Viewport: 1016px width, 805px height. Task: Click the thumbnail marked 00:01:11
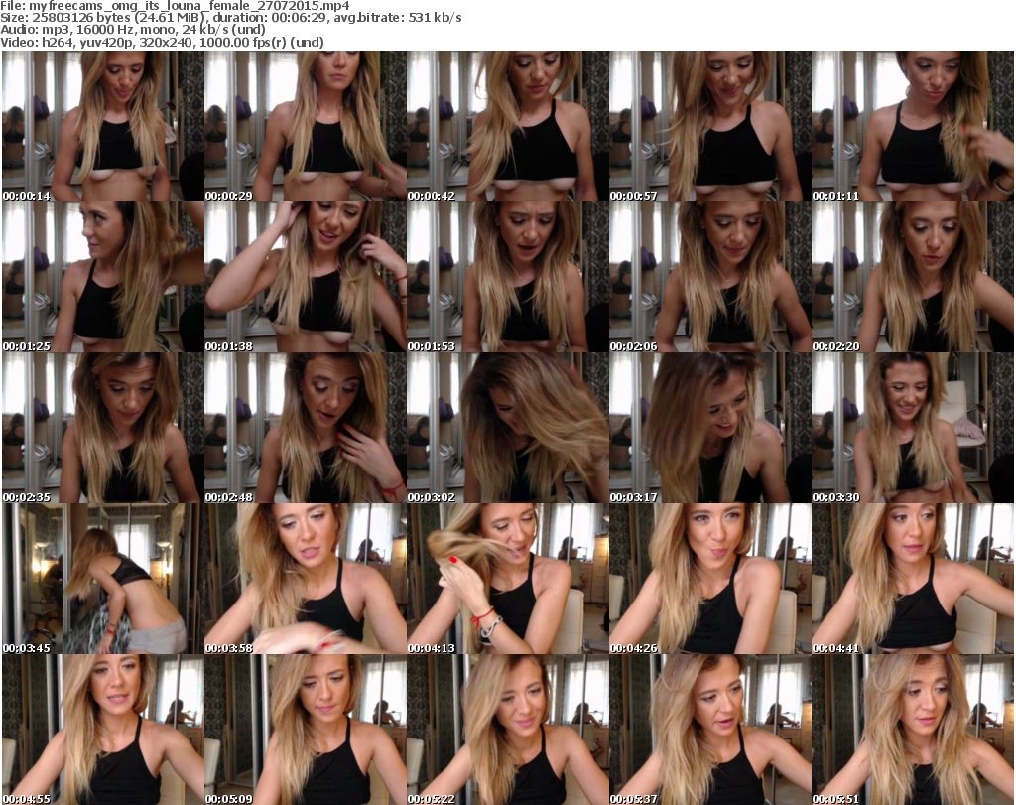913,126
